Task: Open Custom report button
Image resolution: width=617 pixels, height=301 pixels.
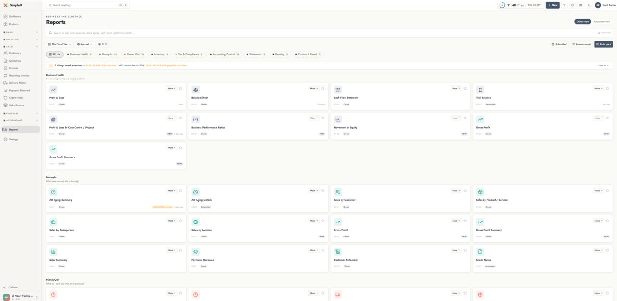Action: pos(581,44)
